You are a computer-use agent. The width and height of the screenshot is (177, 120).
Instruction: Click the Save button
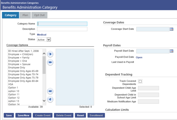coord(9,115)
